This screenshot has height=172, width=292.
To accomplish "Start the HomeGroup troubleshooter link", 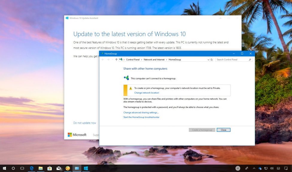I will click(141, 117).
